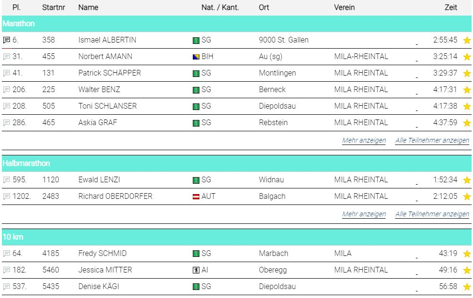Screen dimensions: 473x298
Task: Show all Halbmarathon participants link
Action: pyautogui.click(x=432, y=214)
